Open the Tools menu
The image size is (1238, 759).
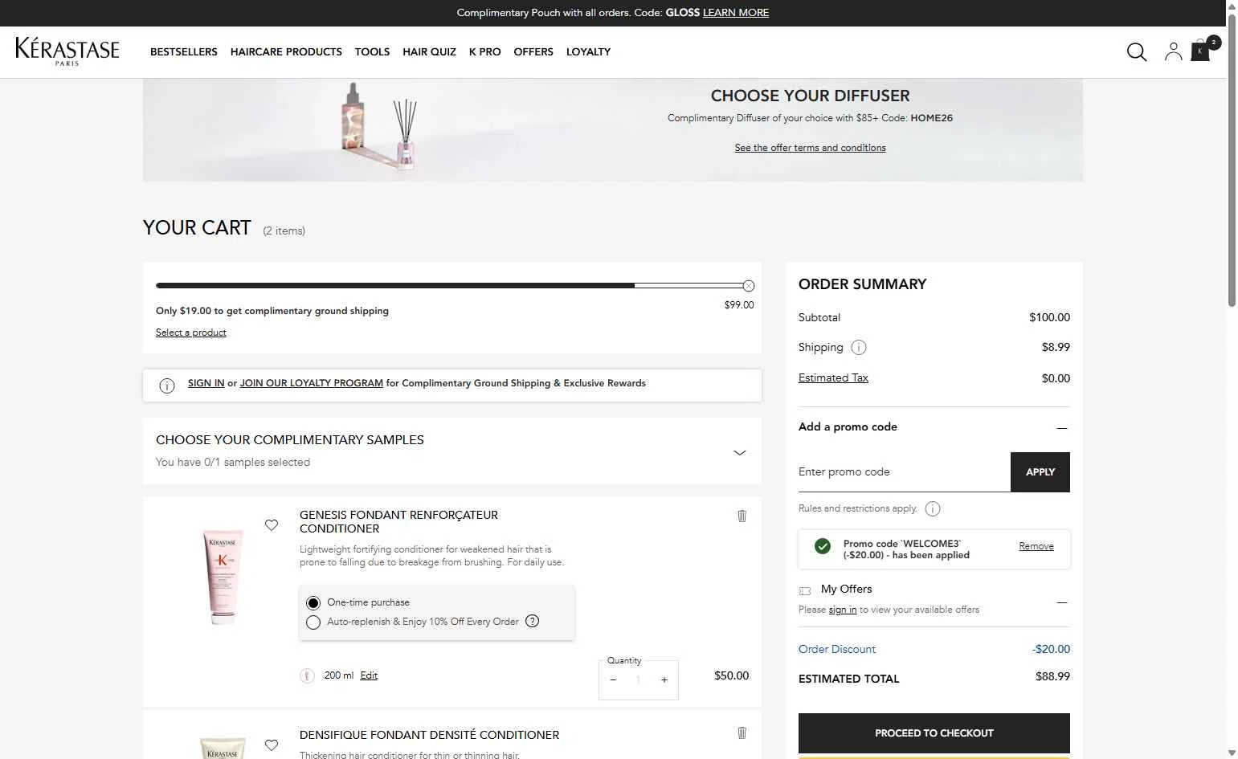[x=372, y=51]
